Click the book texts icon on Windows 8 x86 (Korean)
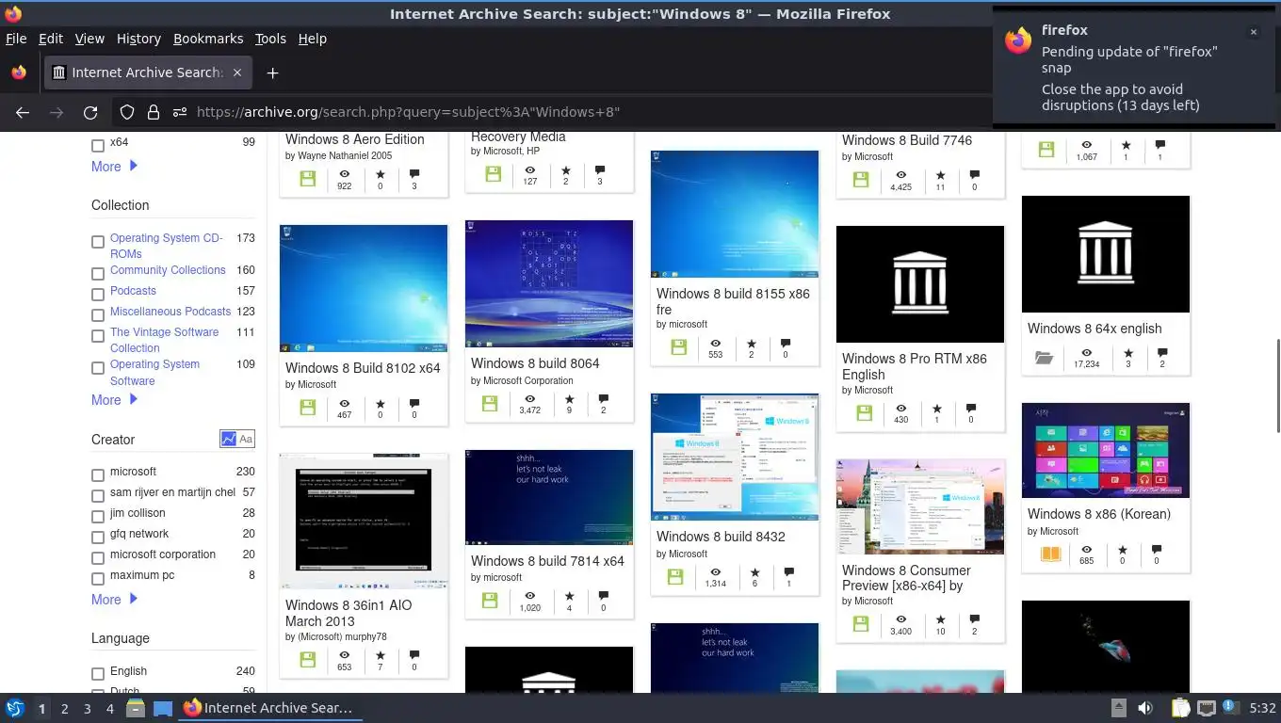The width and height of the screenshot is (1281, 723). [x=1049, y=554]
